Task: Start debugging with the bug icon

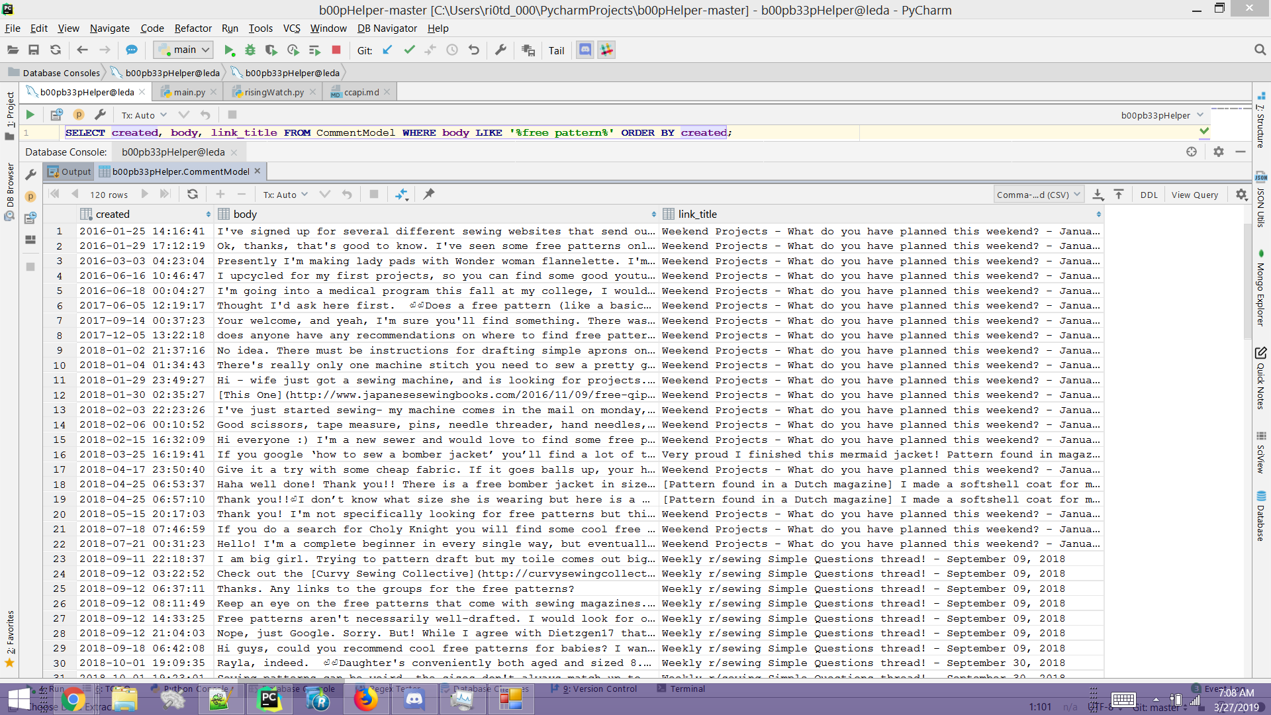Action: pos(250,50)
